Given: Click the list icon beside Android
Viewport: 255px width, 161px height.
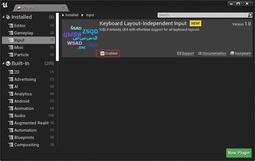Looking at the screenshot, I should point(11,101).
